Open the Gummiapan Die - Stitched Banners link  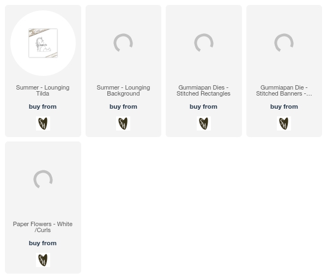(x=284, y=91)
